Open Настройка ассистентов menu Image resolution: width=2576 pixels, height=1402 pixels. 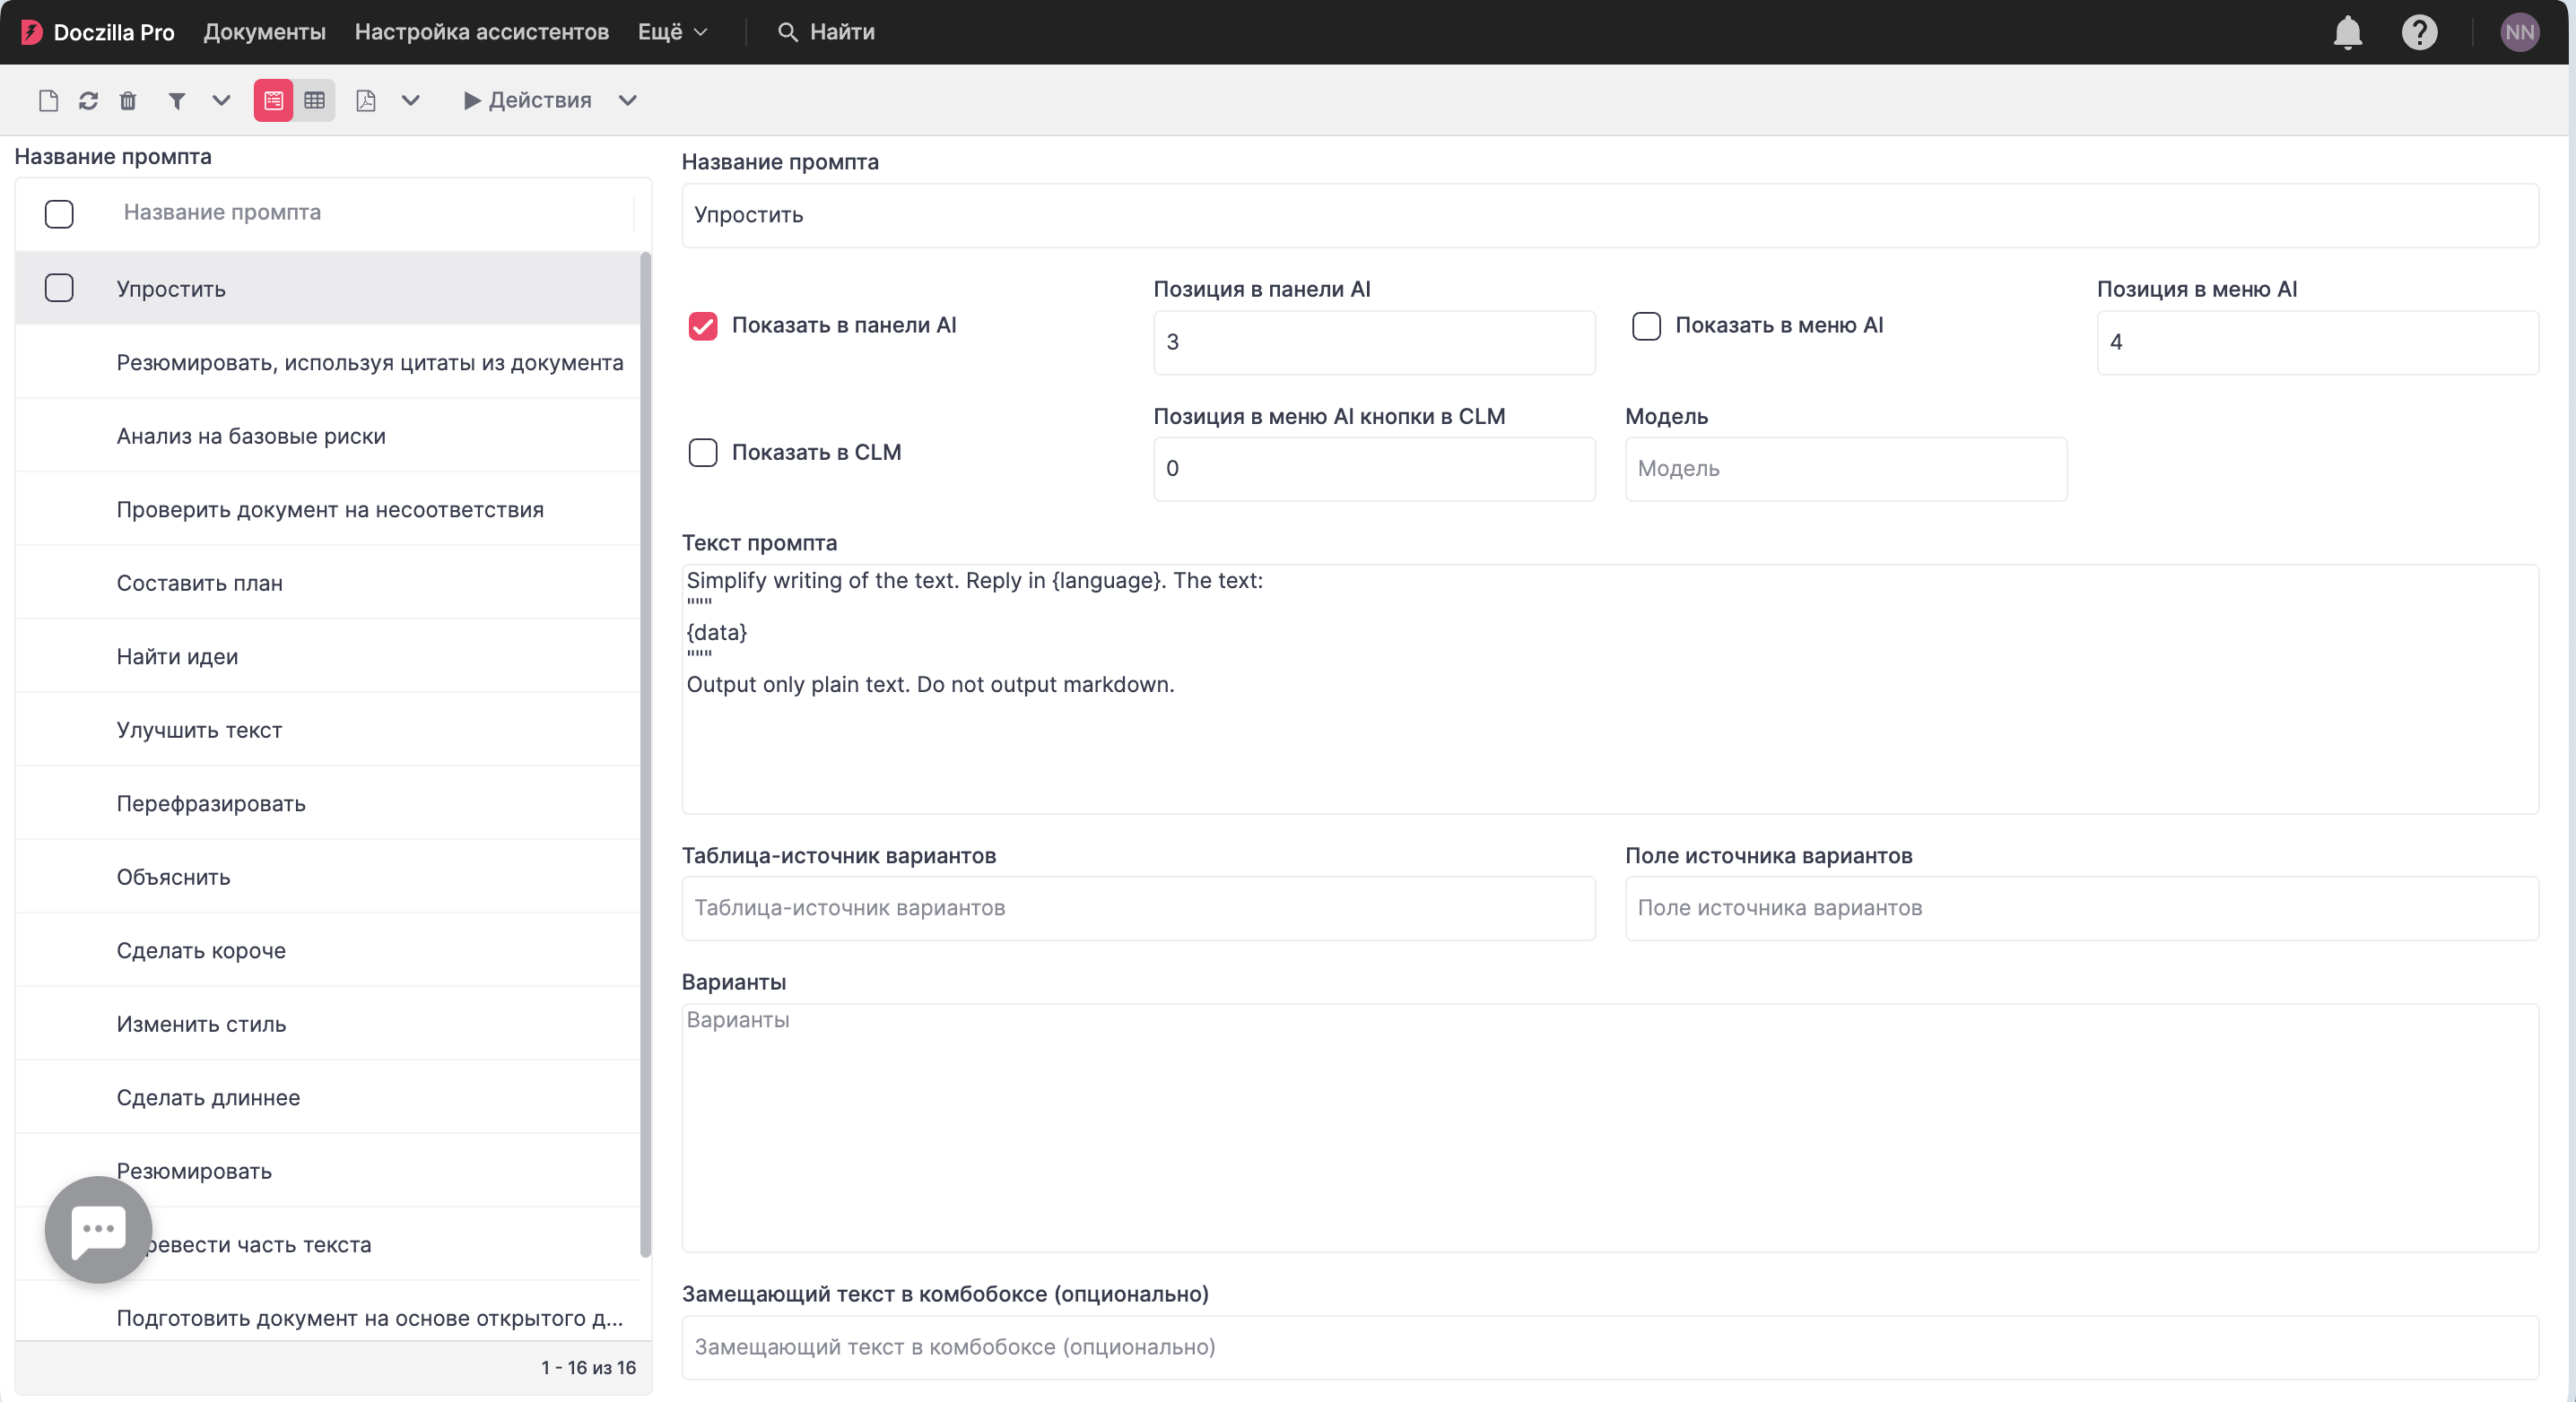[481, 32]
